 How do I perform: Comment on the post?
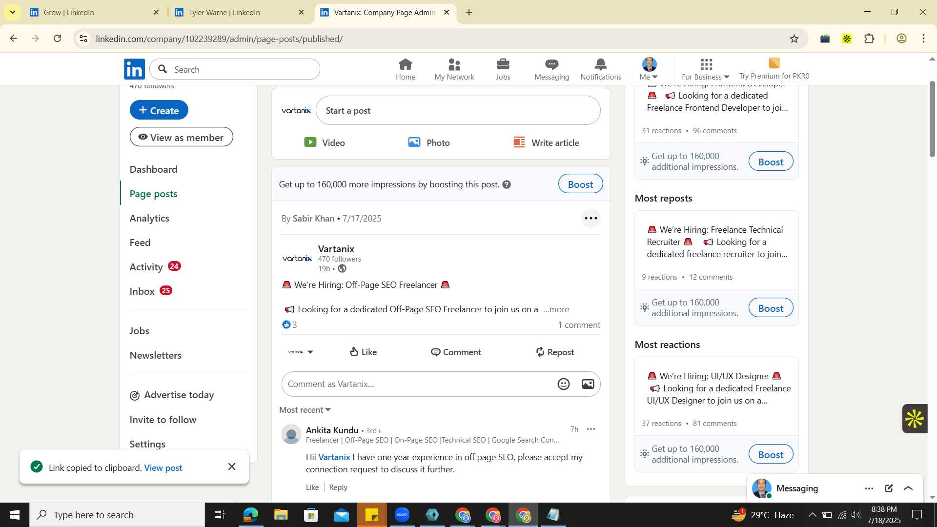pos(456,352)
